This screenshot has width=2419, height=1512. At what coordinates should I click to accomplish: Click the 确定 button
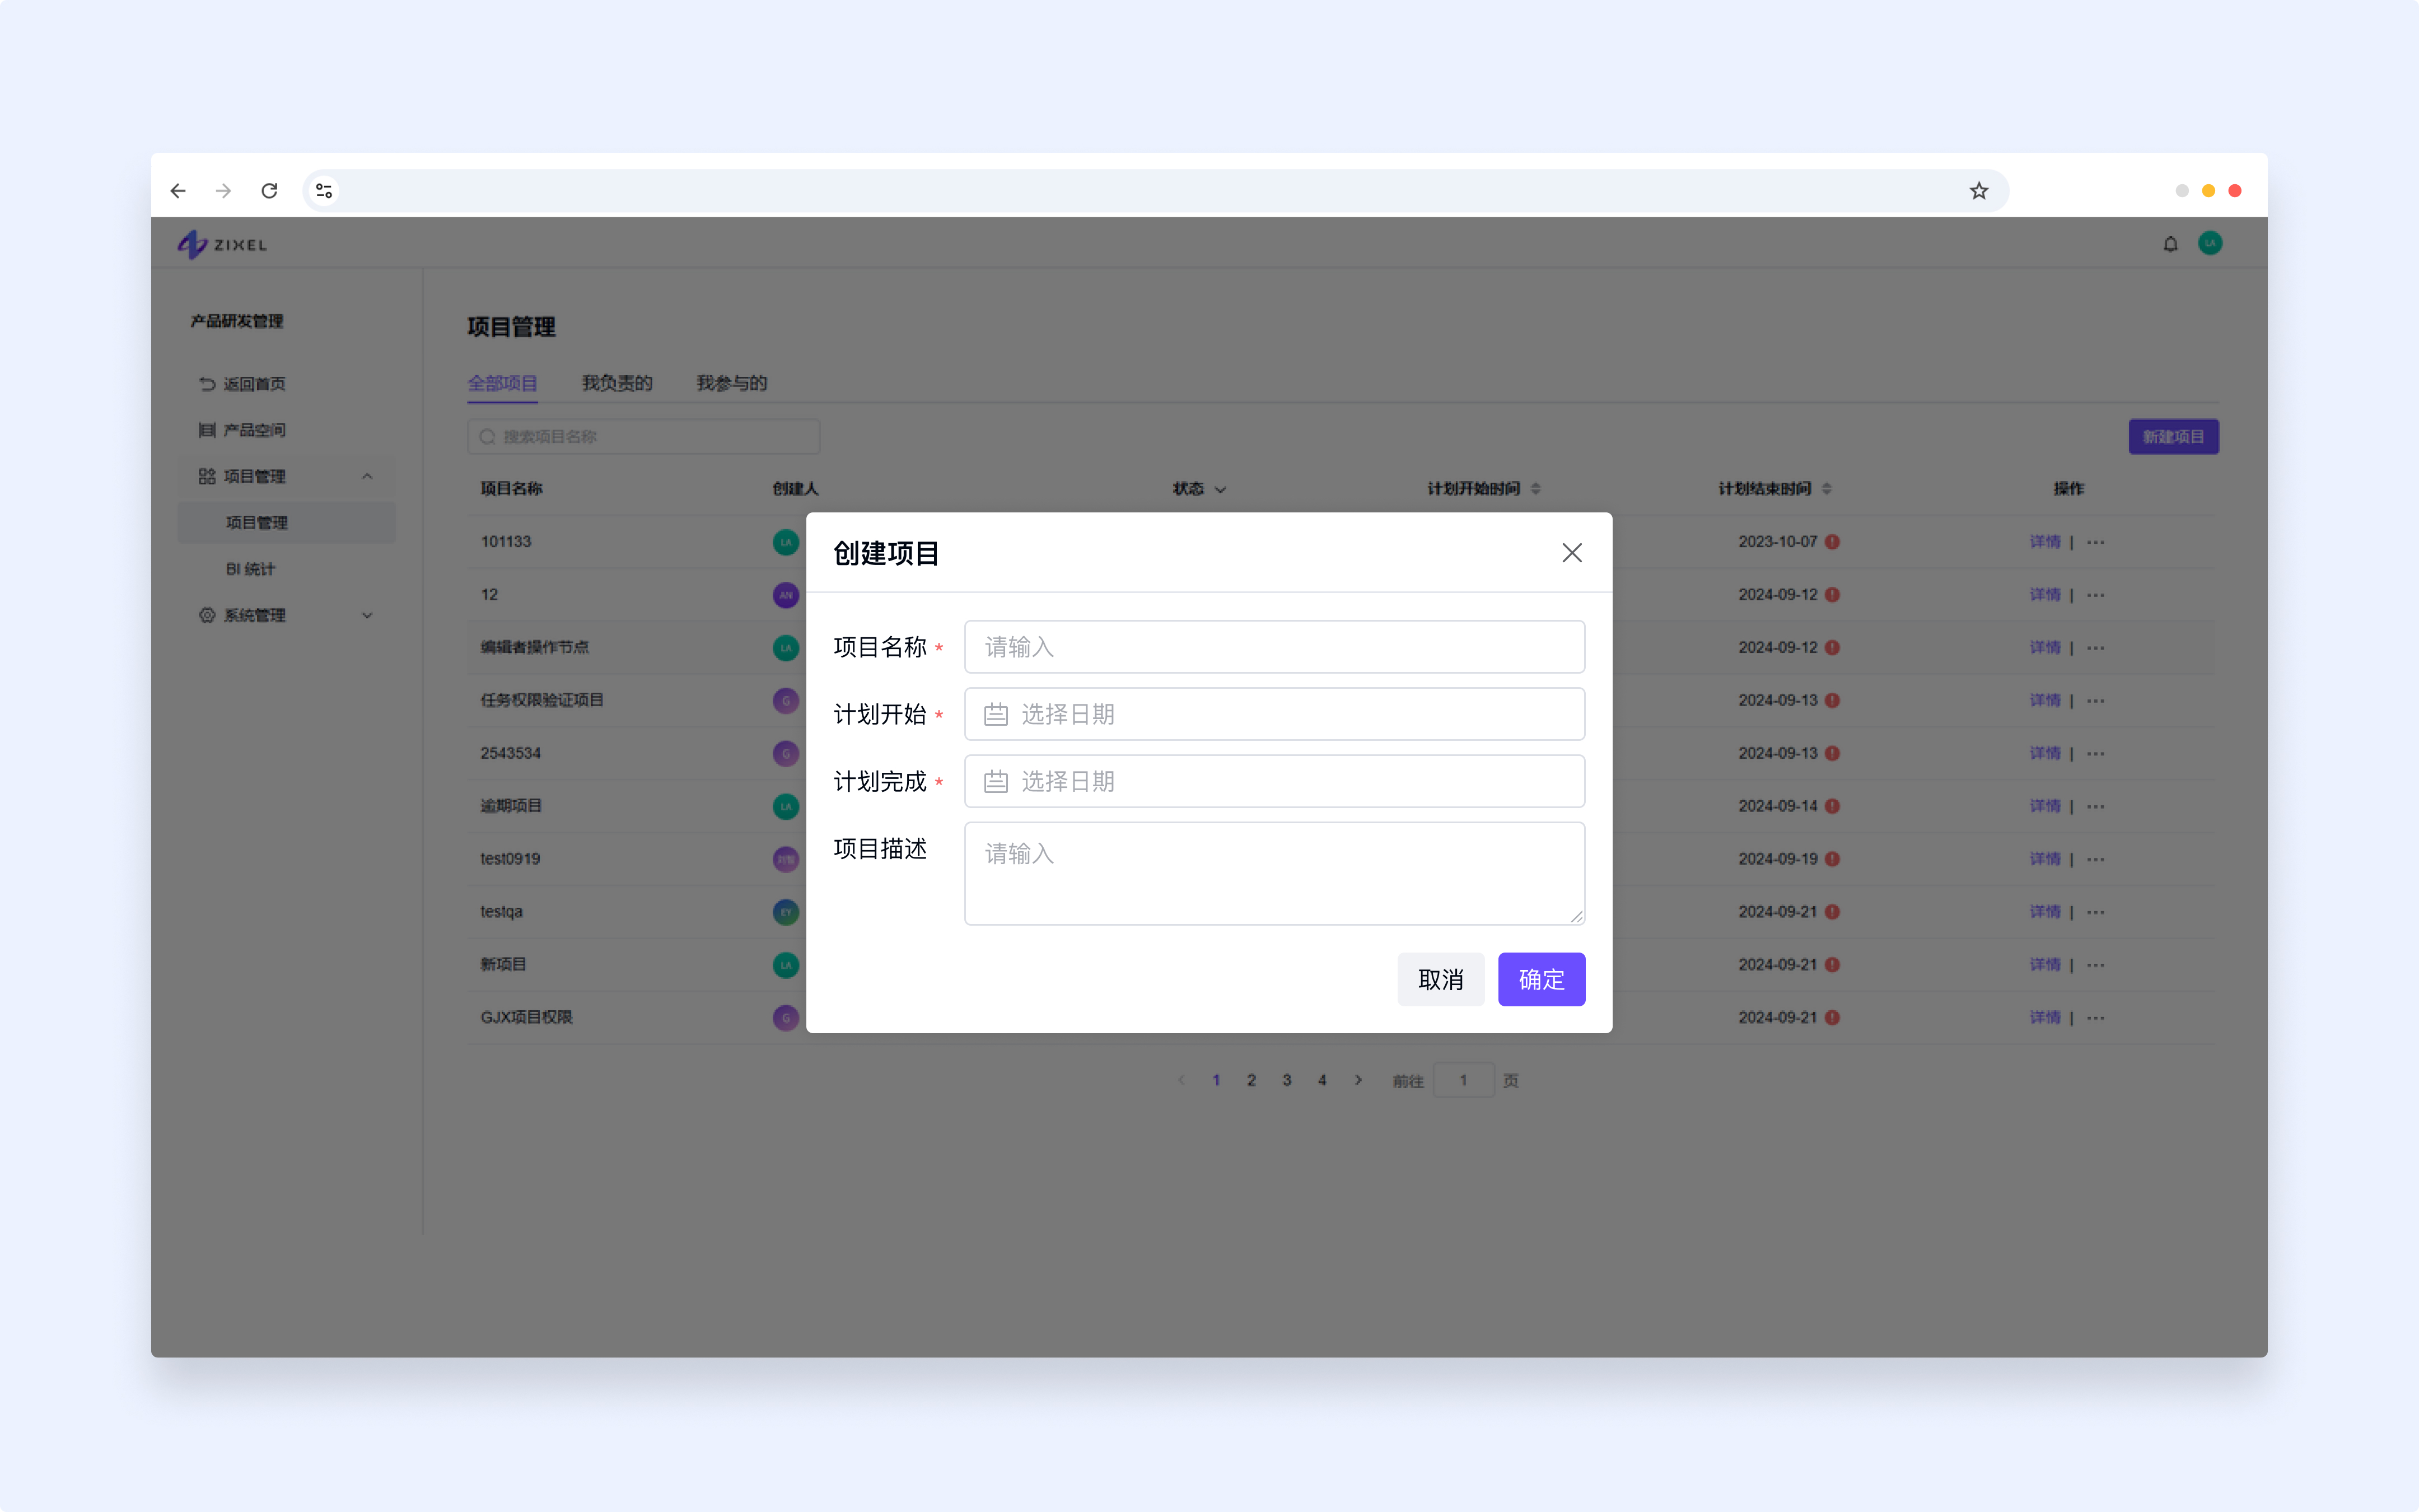1540,979
